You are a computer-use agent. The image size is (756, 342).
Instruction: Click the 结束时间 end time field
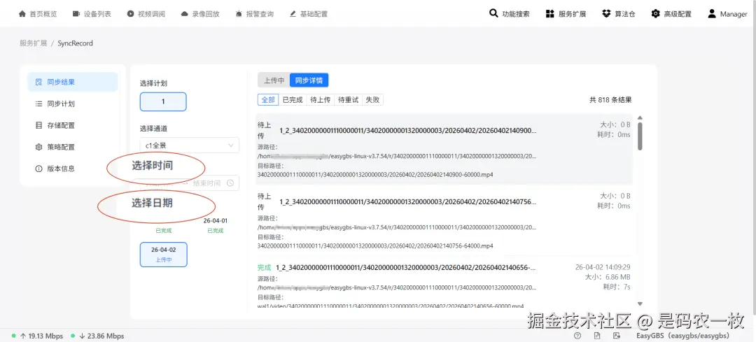click(x=206, y=183)
